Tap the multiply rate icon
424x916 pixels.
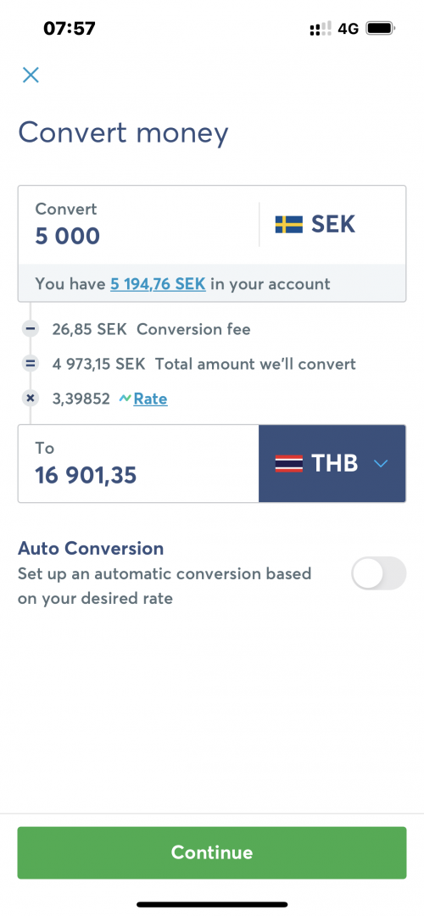(x=31, y=399)
